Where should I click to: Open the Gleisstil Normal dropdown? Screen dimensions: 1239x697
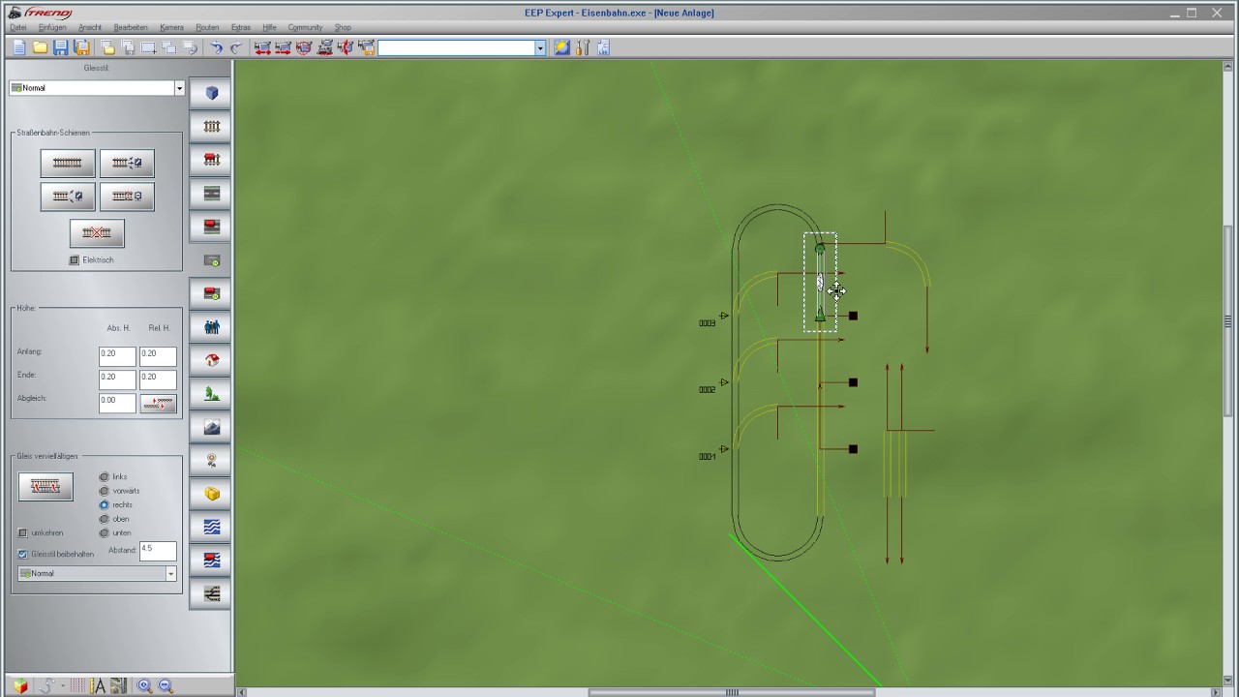click(179, 88)
